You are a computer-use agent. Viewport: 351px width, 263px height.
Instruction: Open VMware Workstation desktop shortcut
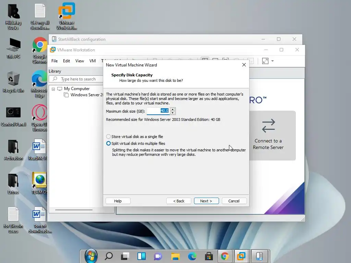(66, 16)
